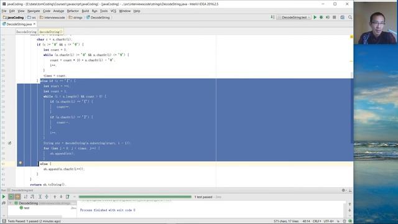Hide the Run tool window icon
Screen dimensions: 398x224
click(350, 190)
